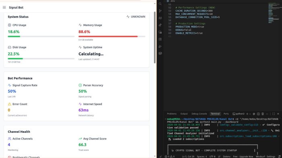Open terminal panel more actions ellipsis
282x158 pixels.
click(267, 114)
